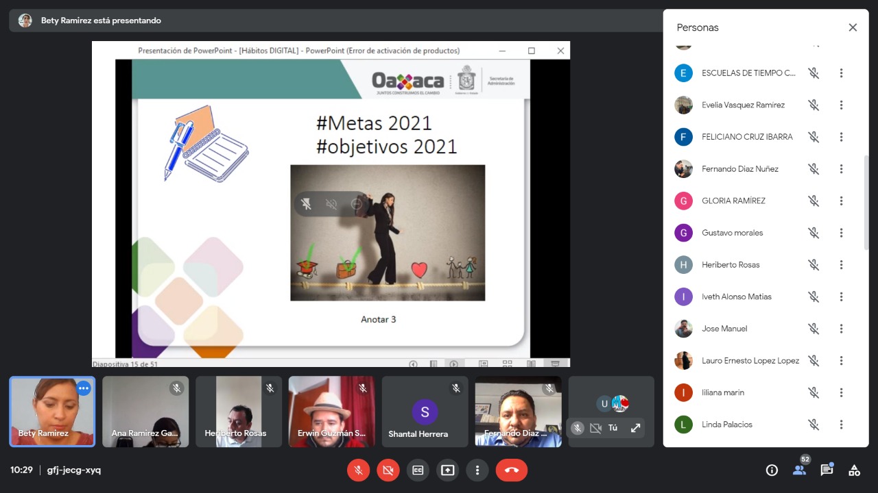The width and height of the screenshot is (878, 493).
Task: Click muted mic icon beside GLORIA RAMÍREZ
Action: pos(814,201)
